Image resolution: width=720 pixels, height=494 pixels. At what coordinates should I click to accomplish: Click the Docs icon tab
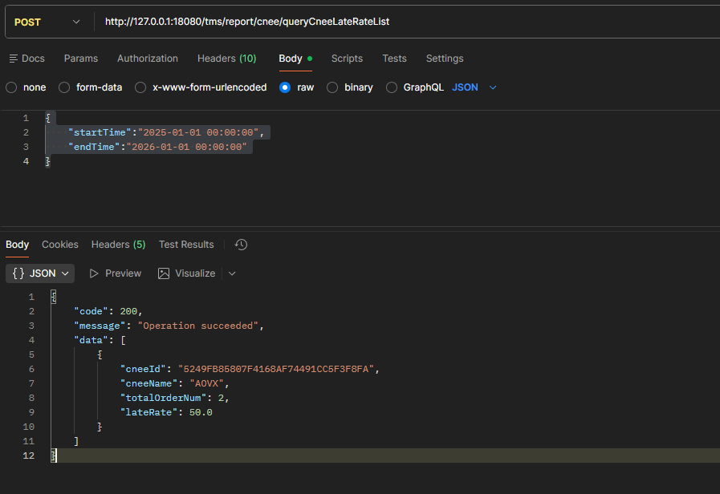[x=26, y=59]
